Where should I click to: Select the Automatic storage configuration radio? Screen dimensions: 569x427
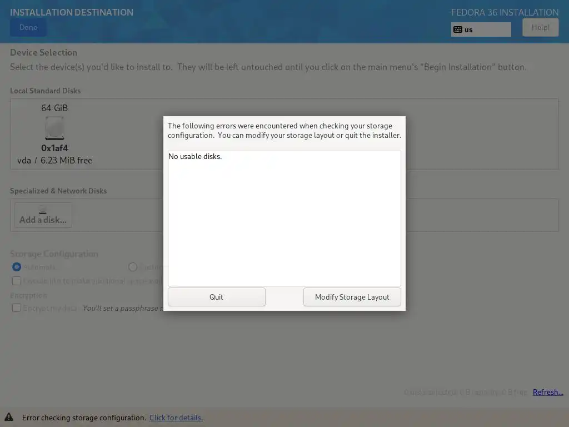(x=16, y=267)
